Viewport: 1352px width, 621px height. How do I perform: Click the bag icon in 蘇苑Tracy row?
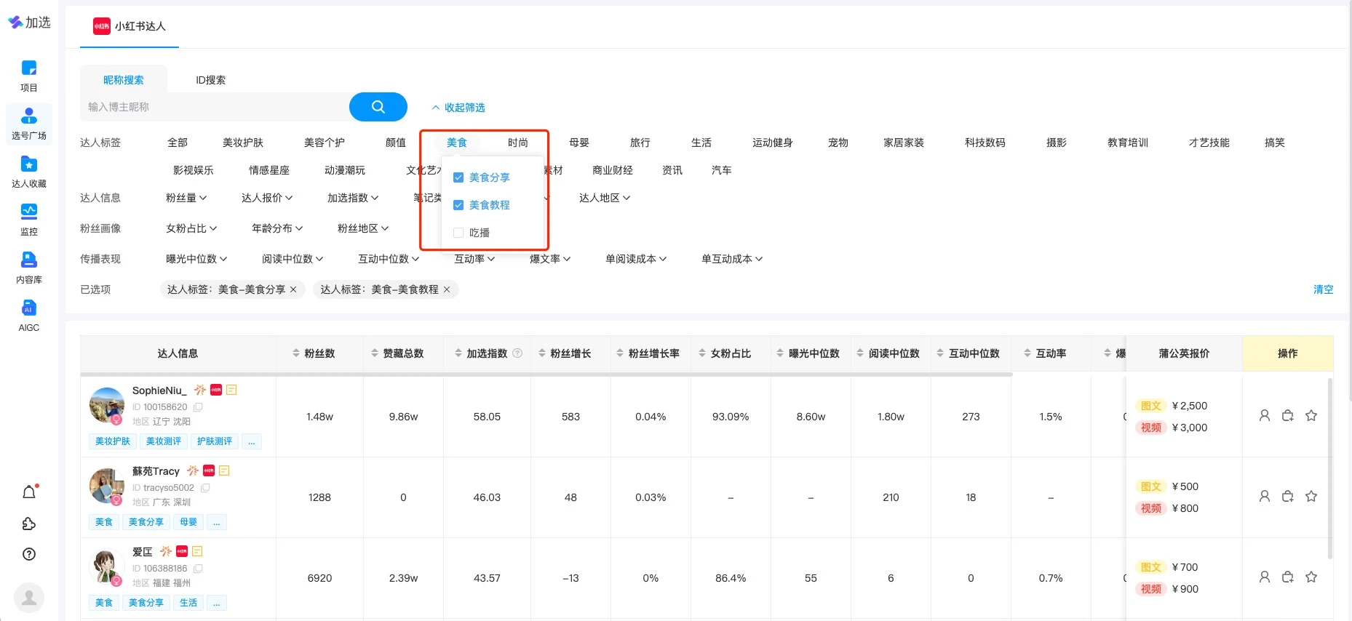point(1288,496)
